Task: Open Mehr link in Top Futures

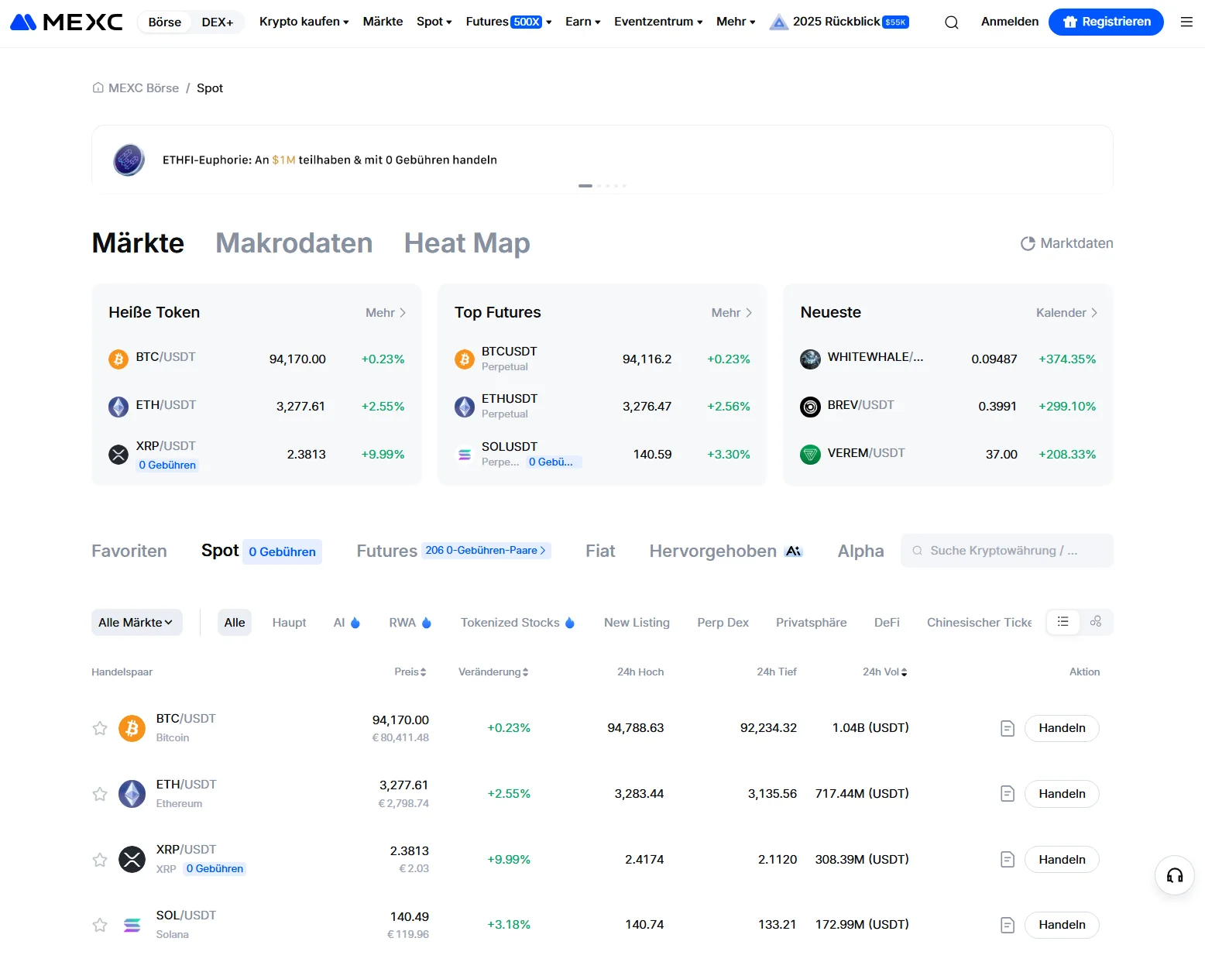Action: (732, 313)
